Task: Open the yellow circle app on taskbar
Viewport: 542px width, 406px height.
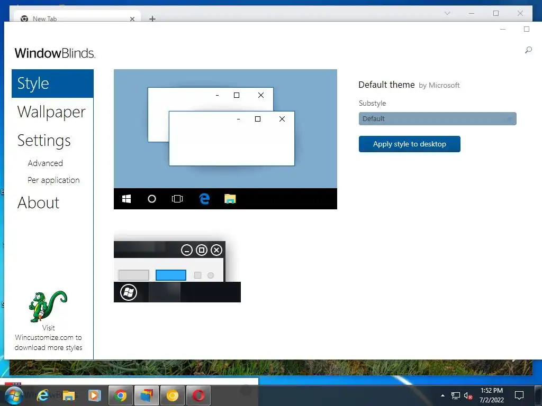Action: (172, 395)
